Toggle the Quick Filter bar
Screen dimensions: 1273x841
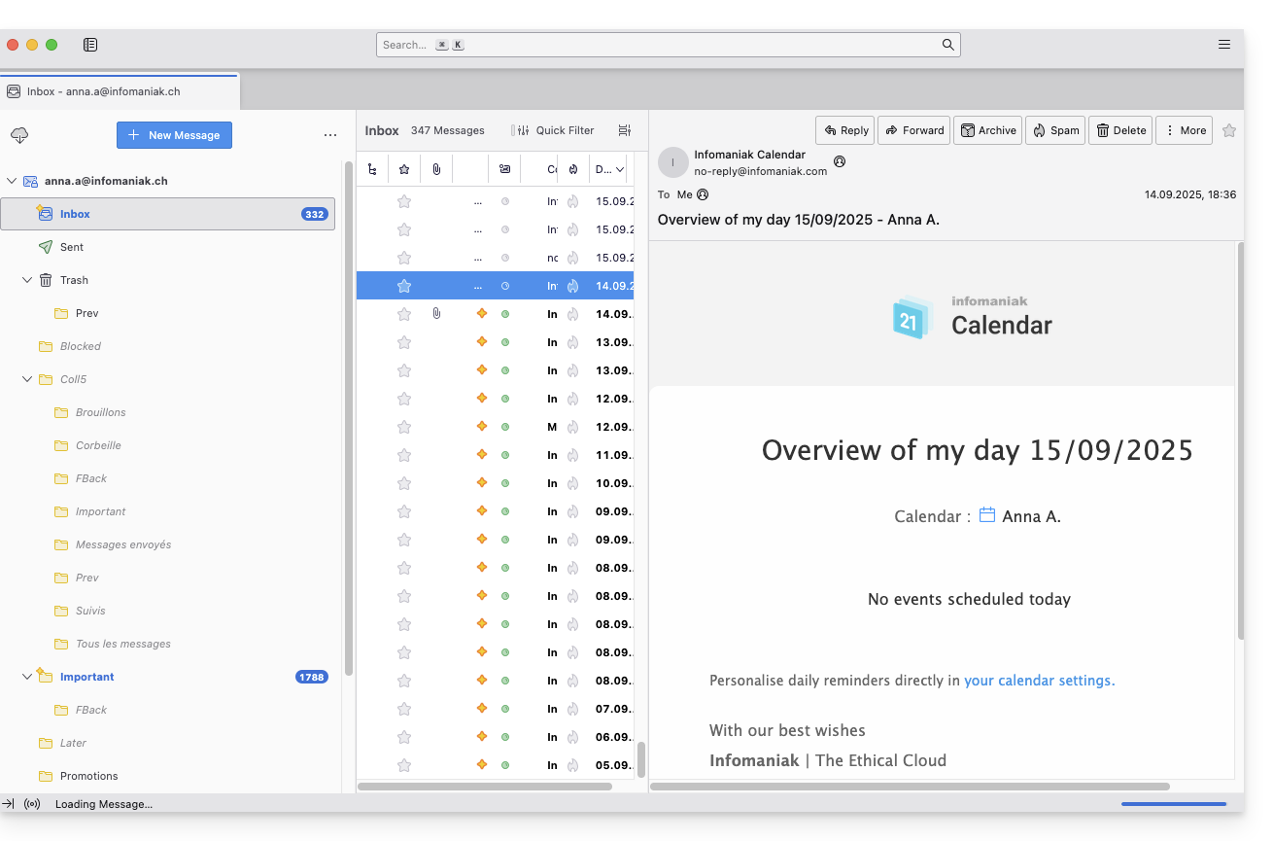point(554,130)
